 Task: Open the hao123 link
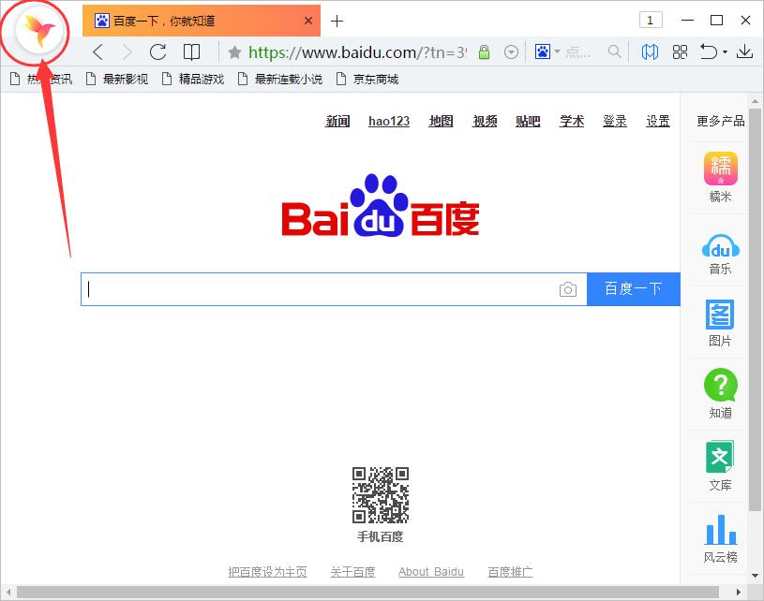388,121
